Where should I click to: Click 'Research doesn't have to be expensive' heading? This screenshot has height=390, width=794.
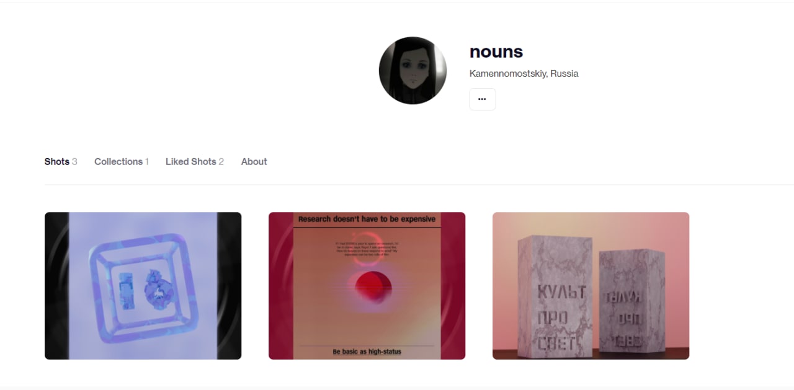tap(367, 219)
